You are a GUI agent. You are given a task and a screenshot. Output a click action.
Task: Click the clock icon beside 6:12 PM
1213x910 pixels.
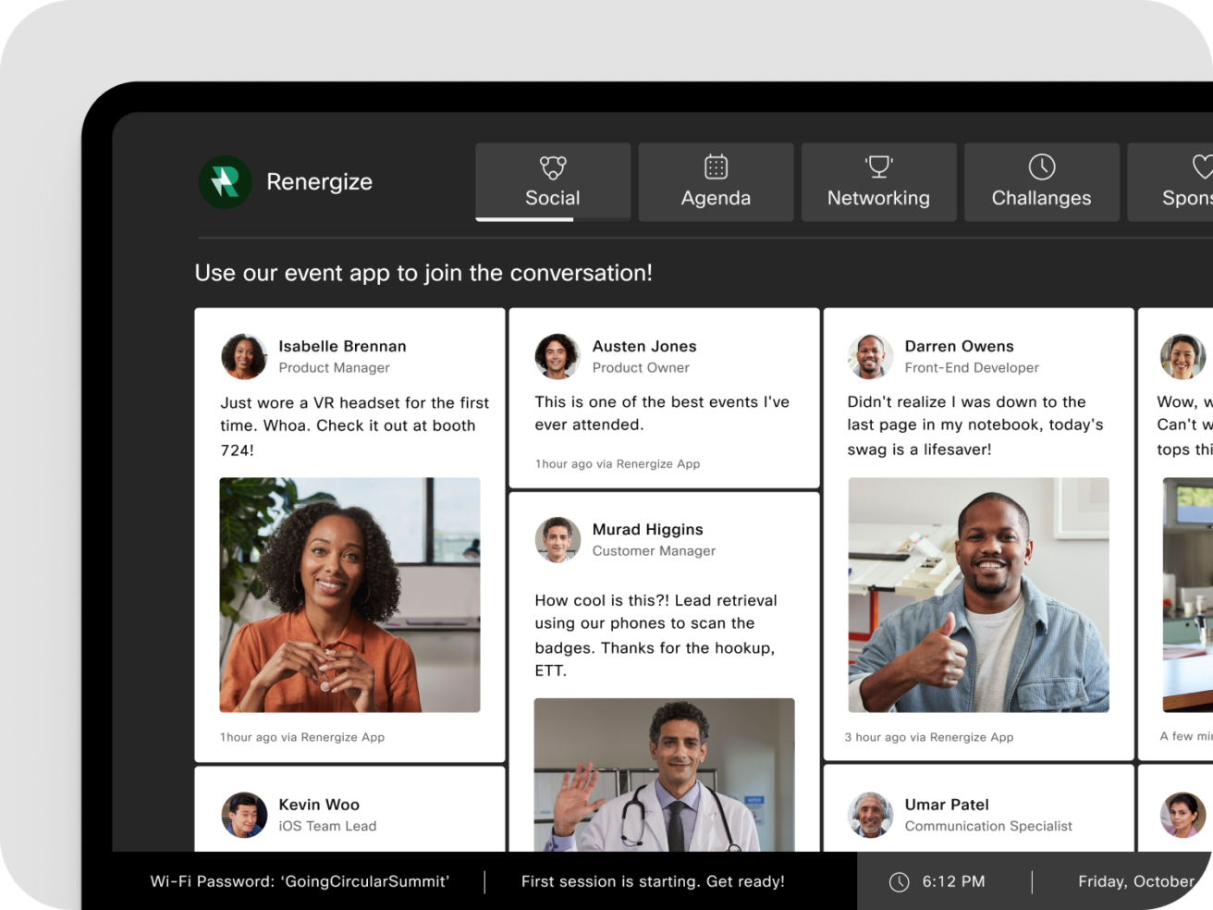click(x=899, y=882)
